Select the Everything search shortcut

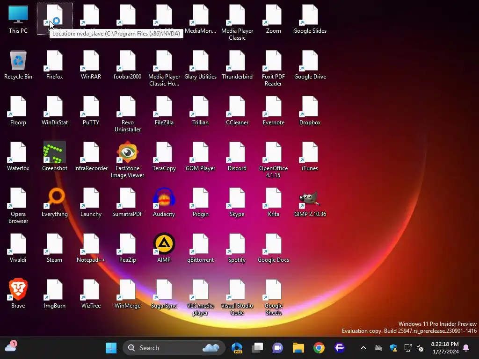54,202
